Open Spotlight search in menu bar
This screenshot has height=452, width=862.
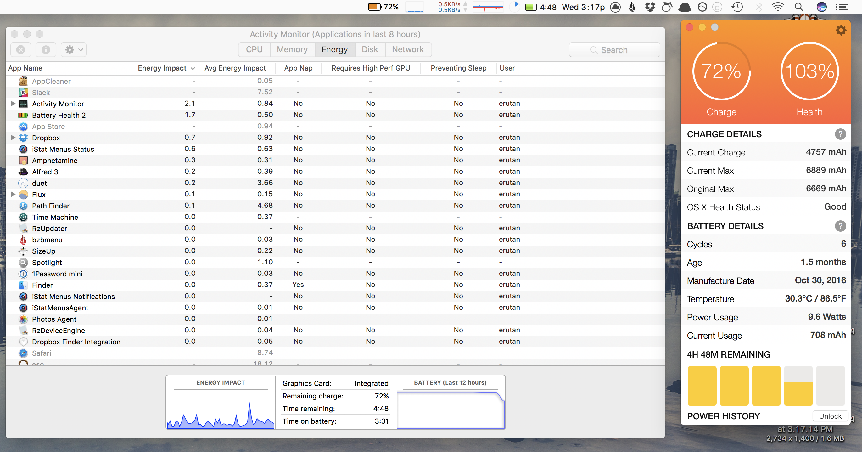point(799,7)
